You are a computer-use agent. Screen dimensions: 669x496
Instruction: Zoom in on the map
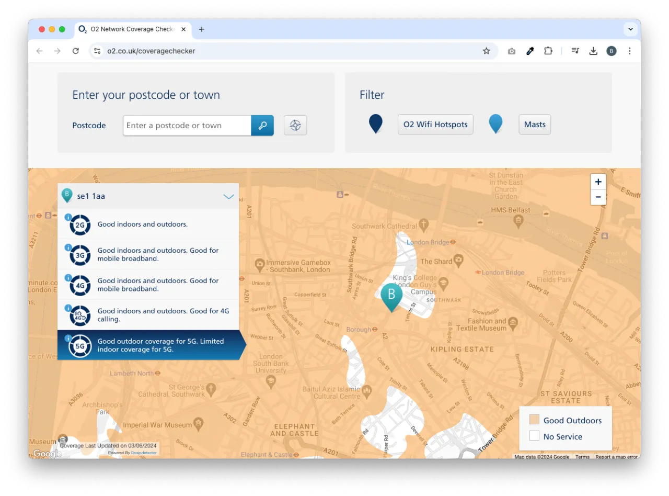pyautogui.click(x=598, y=182)
